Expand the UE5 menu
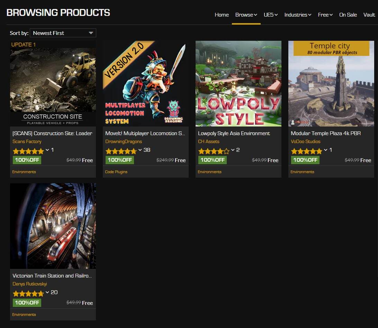Image resolution: width=378 pixels, height=328 pixels. click(271, 15)
